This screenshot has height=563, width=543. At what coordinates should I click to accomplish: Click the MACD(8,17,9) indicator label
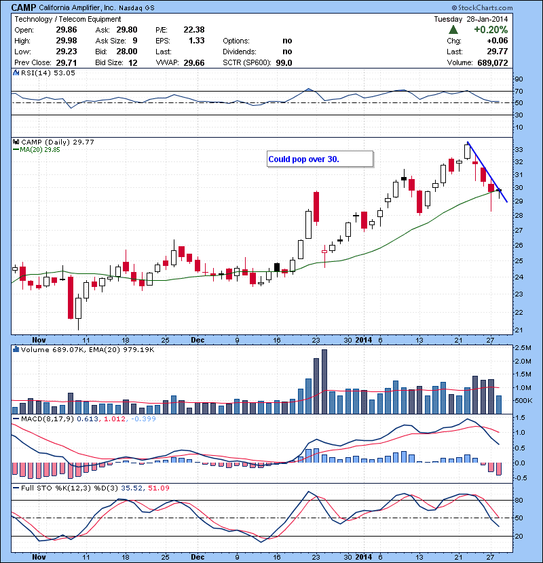coord(48,419)
